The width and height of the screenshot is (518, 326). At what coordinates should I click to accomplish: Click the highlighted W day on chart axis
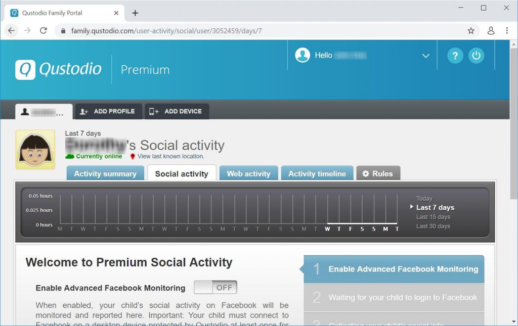click(327, 229)
